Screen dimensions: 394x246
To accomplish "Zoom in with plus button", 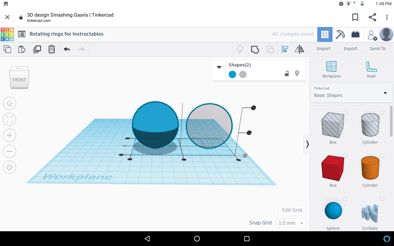I will 10,135.
